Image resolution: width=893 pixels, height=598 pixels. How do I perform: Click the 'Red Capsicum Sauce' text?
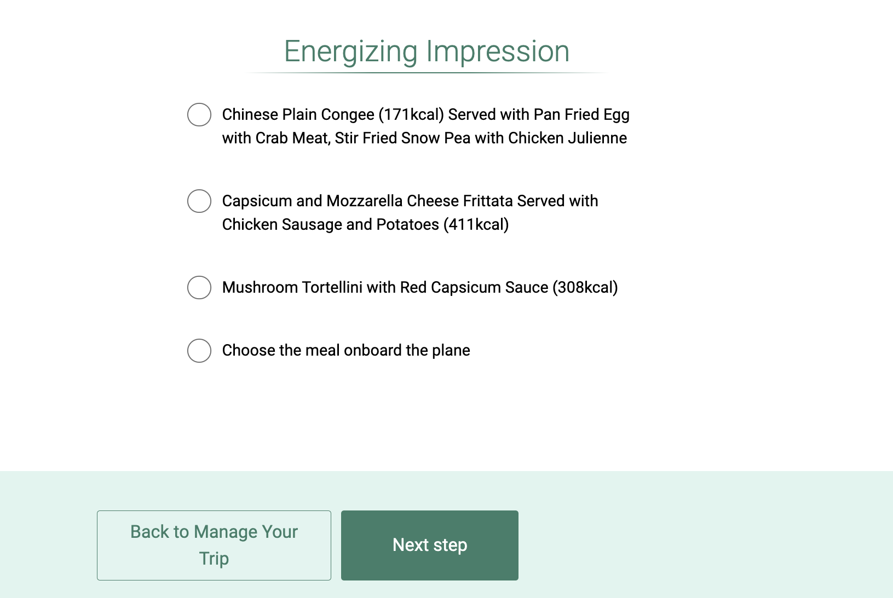coord(474,287)
